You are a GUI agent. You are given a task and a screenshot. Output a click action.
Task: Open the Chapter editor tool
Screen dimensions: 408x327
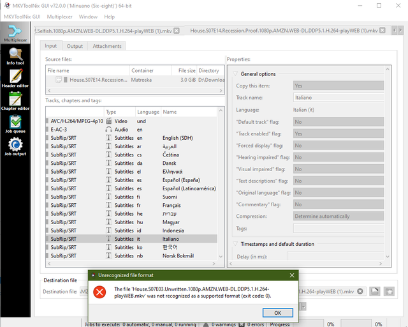(x=15, y=102)
